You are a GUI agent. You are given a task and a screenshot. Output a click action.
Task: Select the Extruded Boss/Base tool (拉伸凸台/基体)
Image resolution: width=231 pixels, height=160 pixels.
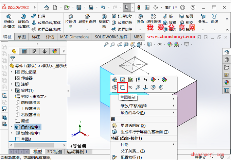click(x=9, y=21)
